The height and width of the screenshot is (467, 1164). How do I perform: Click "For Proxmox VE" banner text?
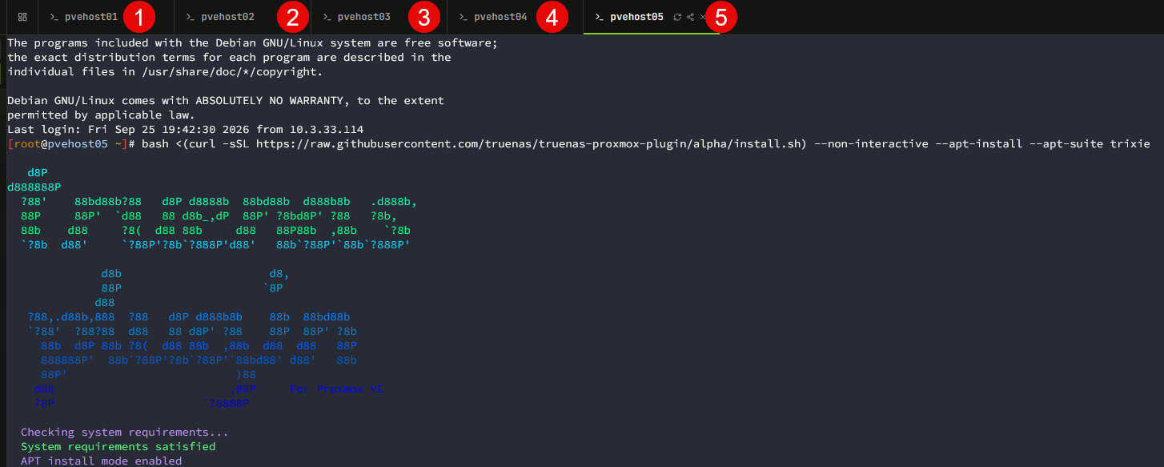tap(337, 389)
